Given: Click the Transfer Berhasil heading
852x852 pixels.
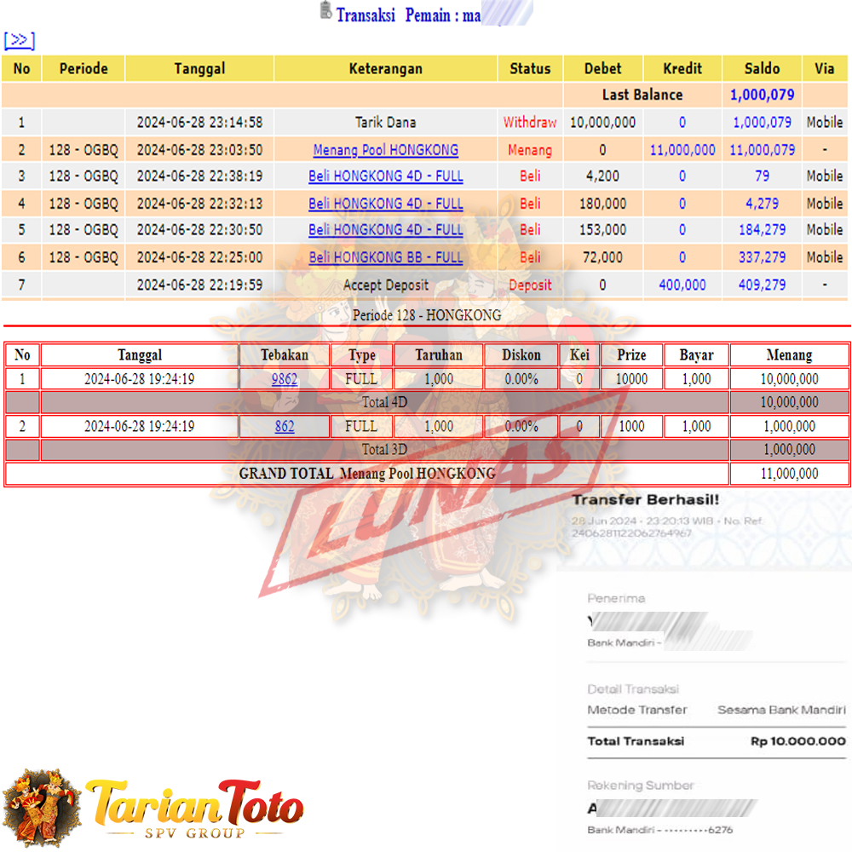Looking at the screenshot, I should pos(645,500).
